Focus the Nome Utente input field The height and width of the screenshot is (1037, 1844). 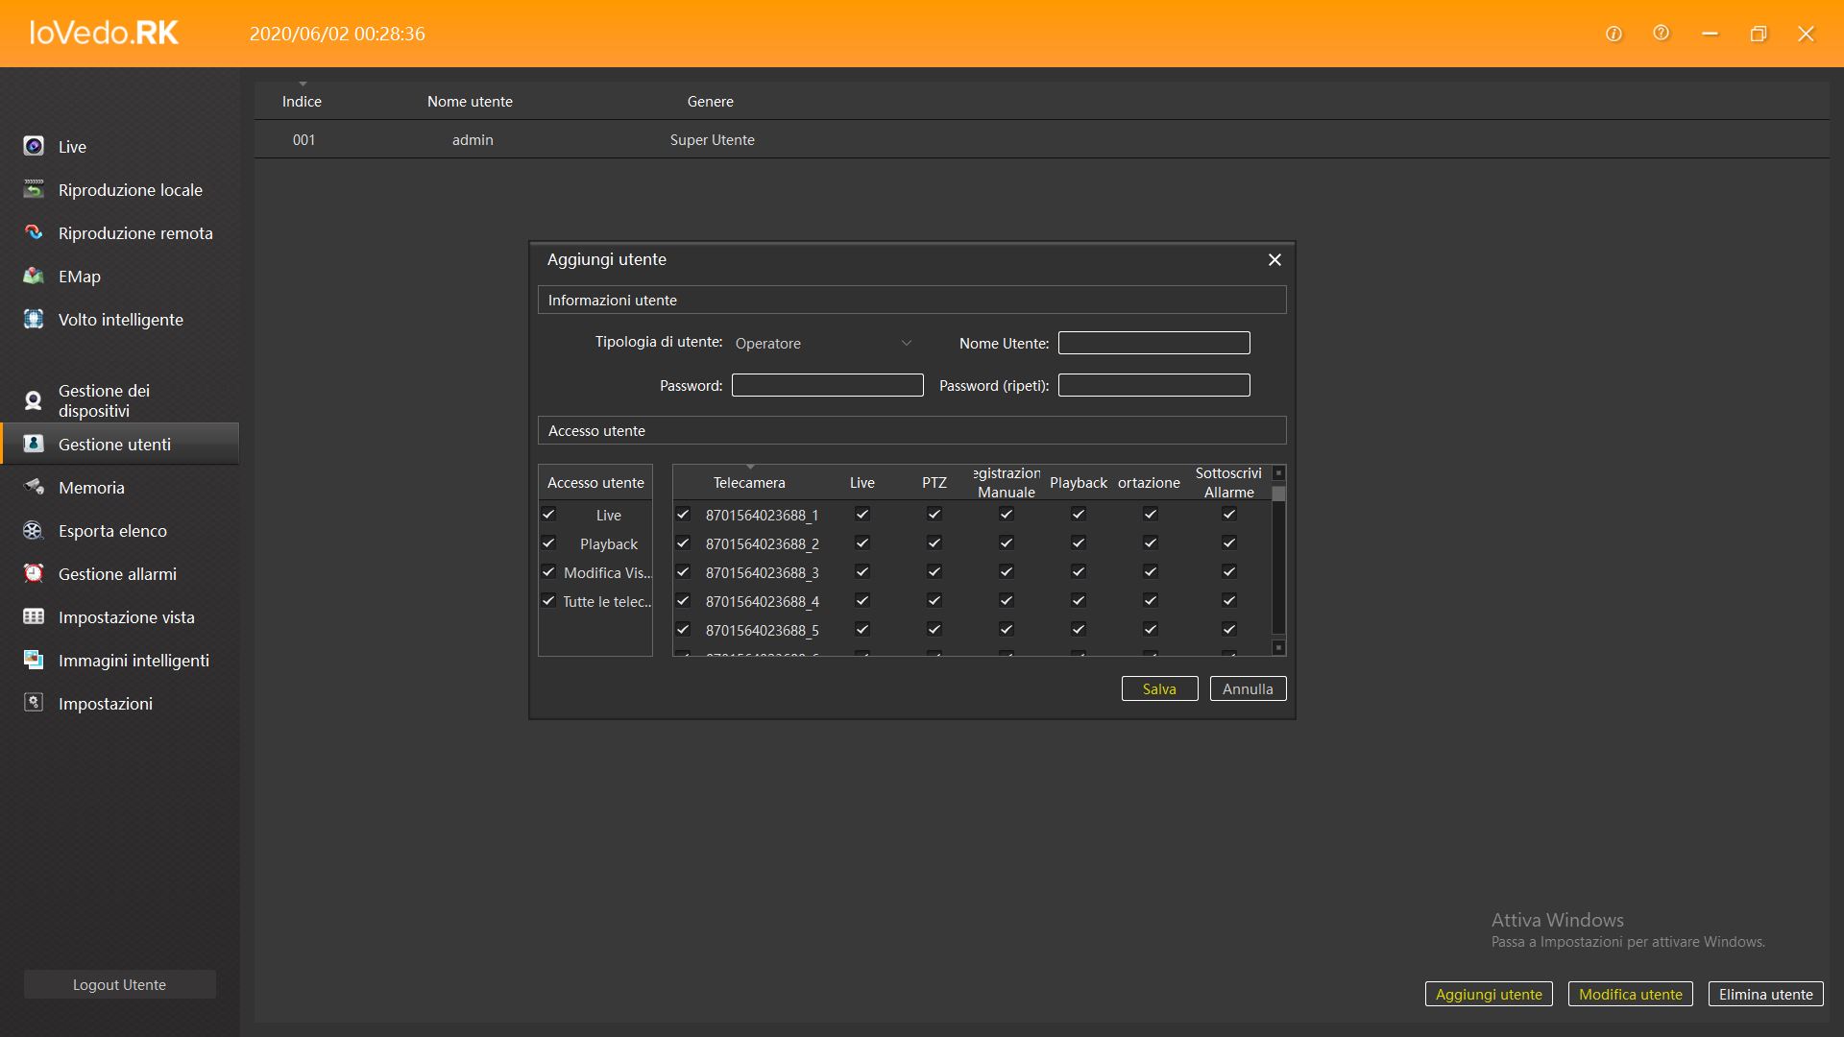1153,343
